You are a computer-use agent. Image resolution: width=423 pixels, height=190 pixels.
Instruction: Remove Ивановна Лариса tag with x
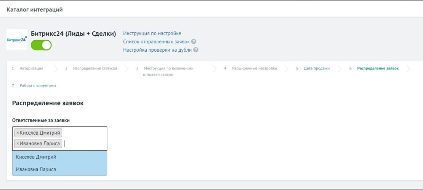18,143
